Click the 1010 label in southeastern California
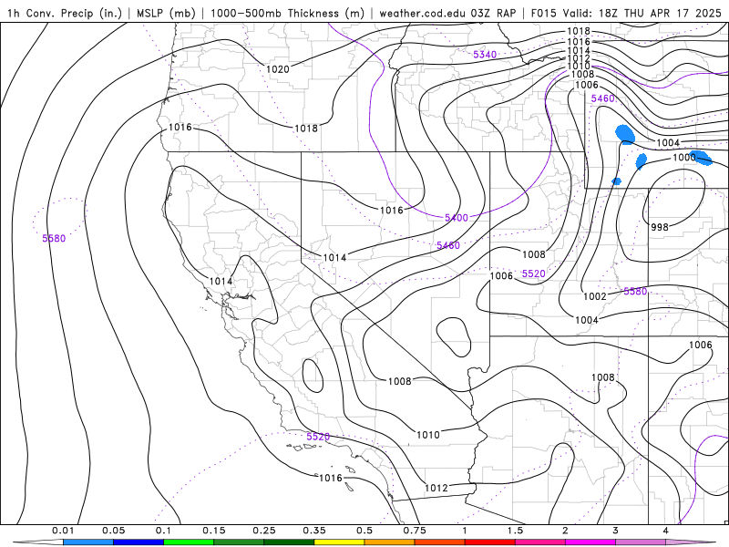 (427, 435)
